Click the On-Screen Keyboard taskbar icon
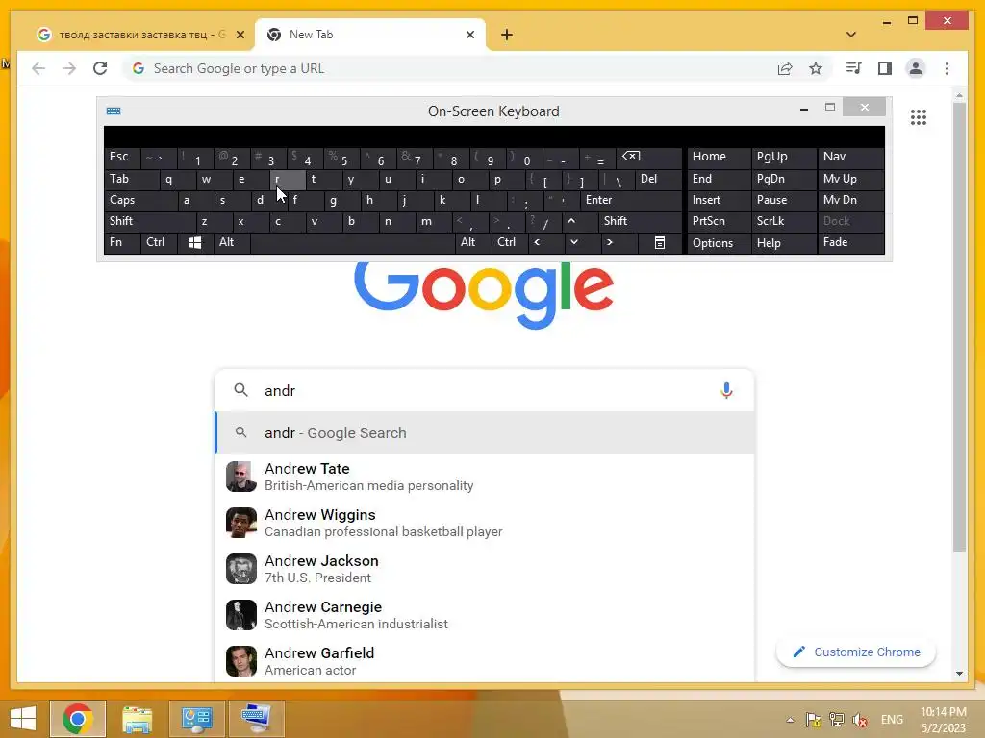Image resolution: width=985 pixels, height=738 pixels. tap(256, 719)
